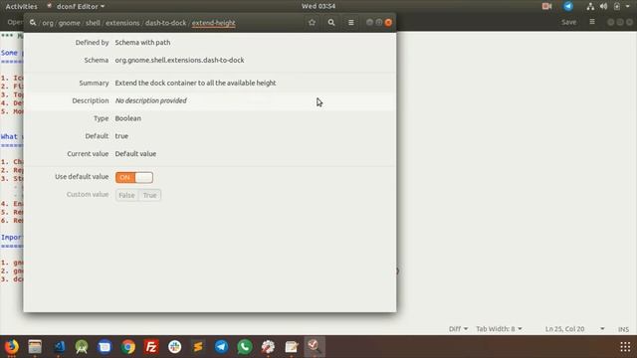Click the Type value 'Boolean'
The height and width of the screenshot is (358, 637).
coord(128,118)
